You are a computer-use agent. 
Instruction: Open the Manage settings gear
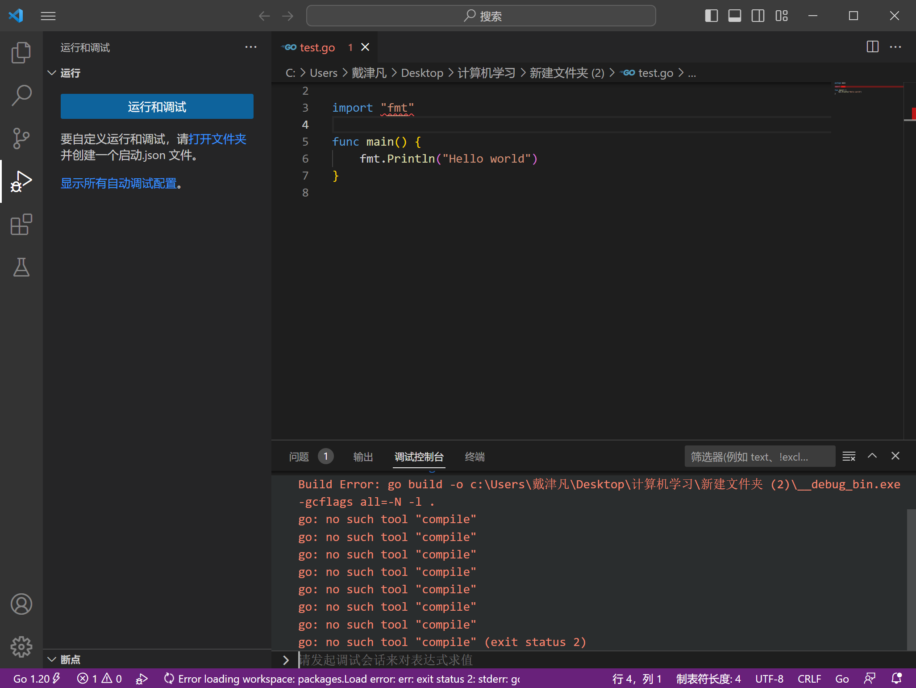[x=21, y=646]
